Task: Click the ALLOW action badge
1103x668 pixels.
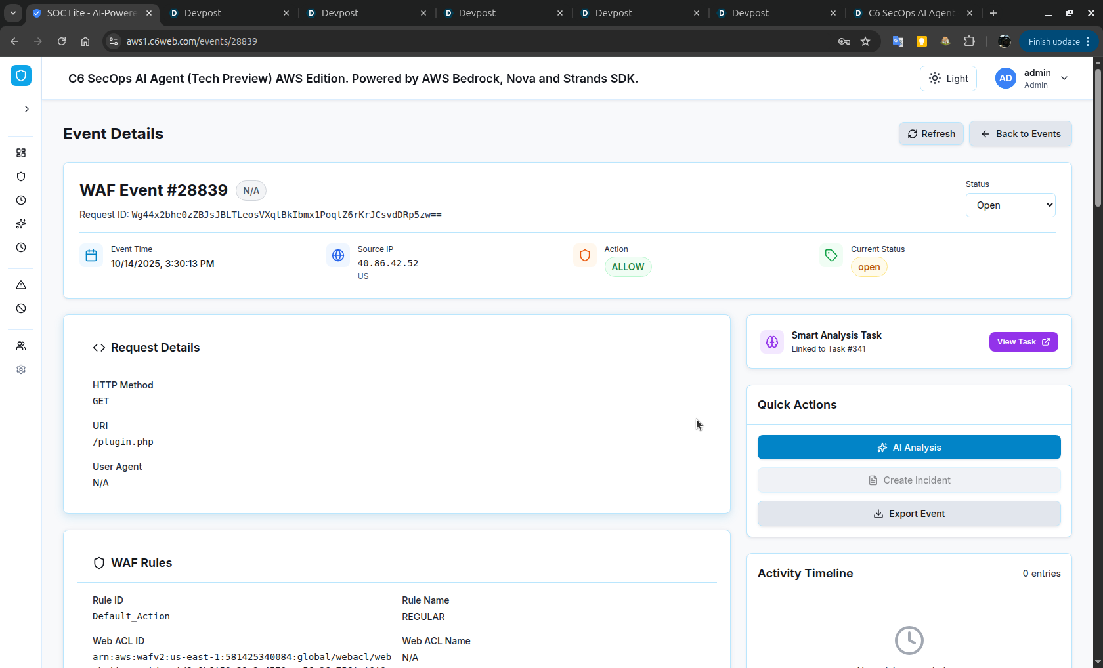Action: pos(628,267)
